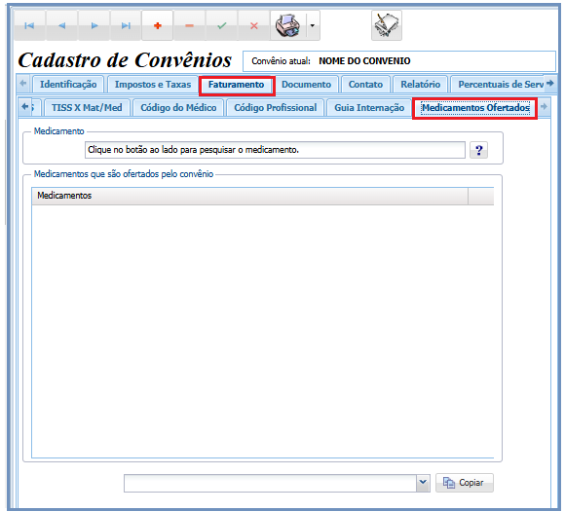This screenshot has width=565, height=512.
Task: Go to next record arrow icon
Action: point(94,25)
